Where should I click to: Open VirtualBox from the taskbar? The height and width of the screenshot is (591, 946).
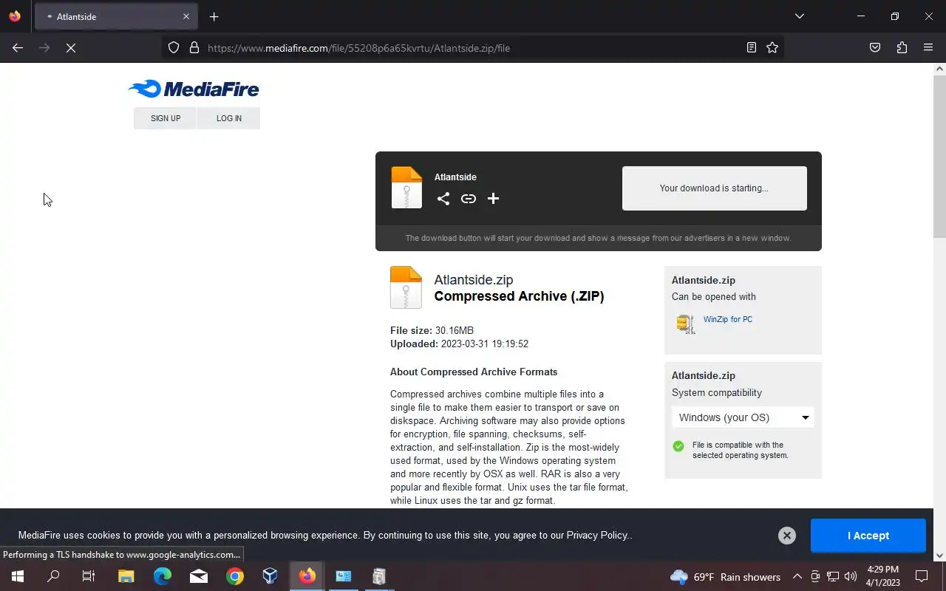point(270,576)
